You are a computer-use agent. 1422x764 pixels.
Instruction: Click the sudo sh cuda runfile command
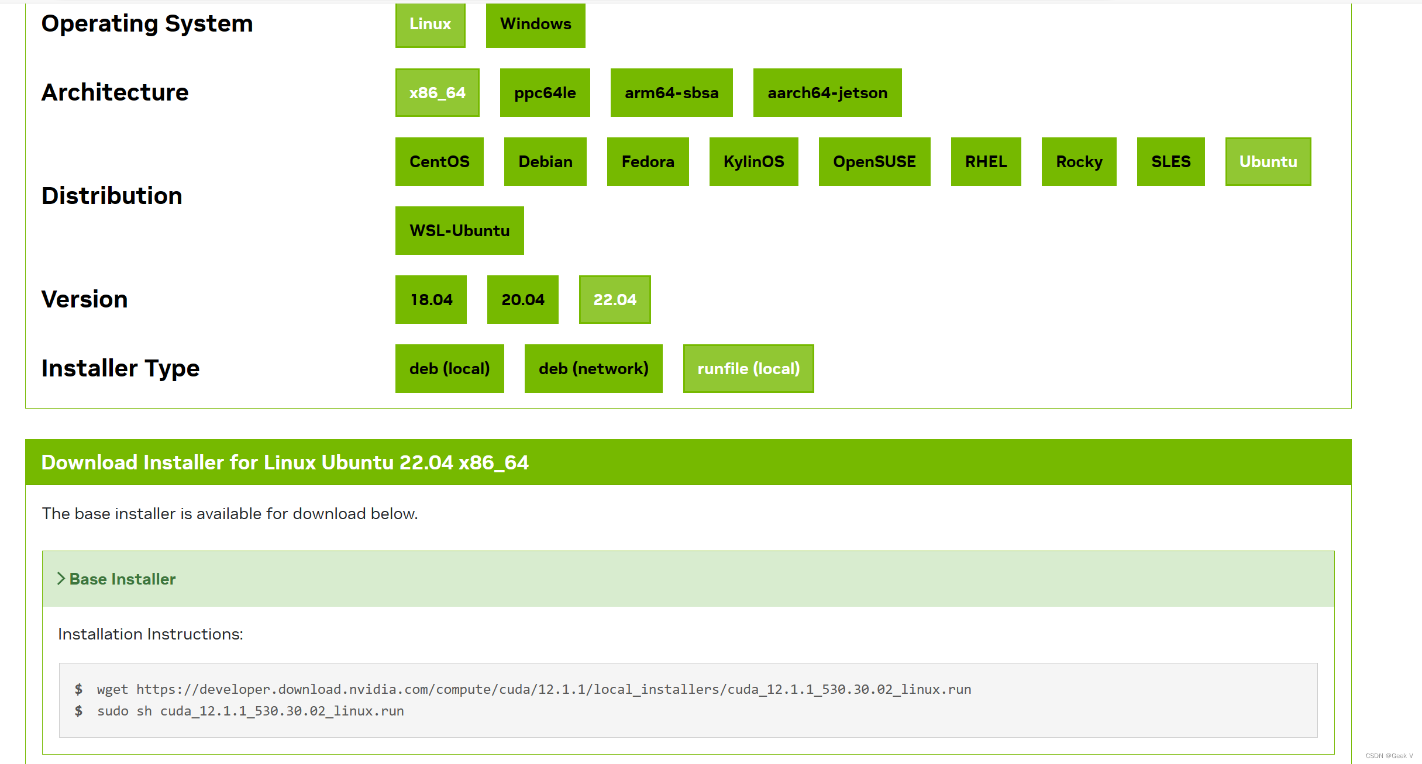[250, 711]
